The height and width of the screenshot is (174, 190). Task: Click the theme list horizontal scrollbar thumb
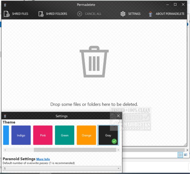click(x=75, y=150)
